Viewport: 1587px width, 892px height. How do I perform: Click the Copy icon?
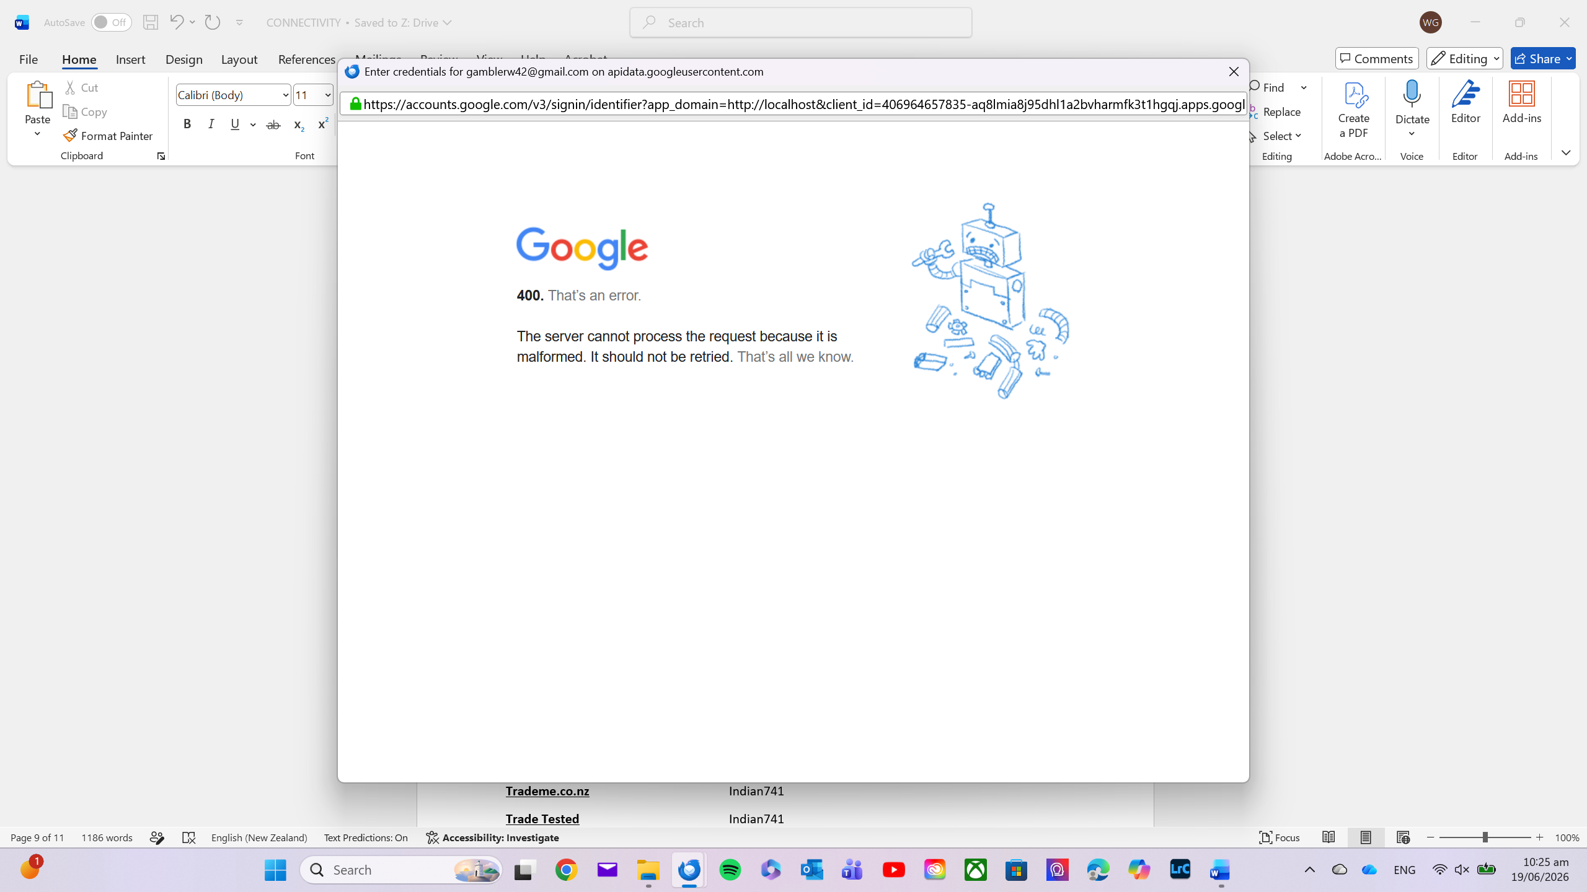tap(71, 111)
